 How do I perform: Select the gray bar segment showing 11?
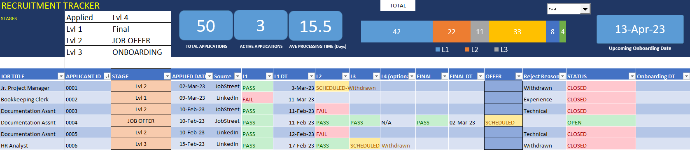(x=480, y=32)
